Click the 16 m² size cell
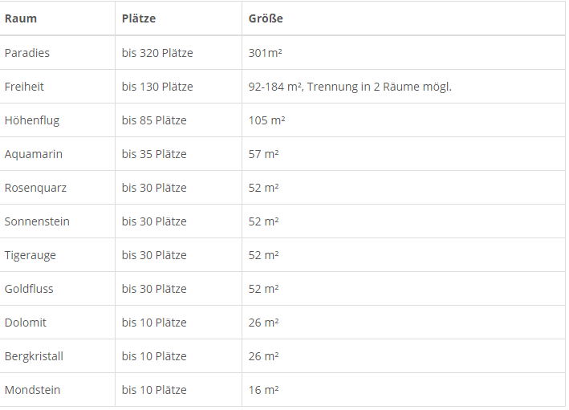 pos(263,390)
